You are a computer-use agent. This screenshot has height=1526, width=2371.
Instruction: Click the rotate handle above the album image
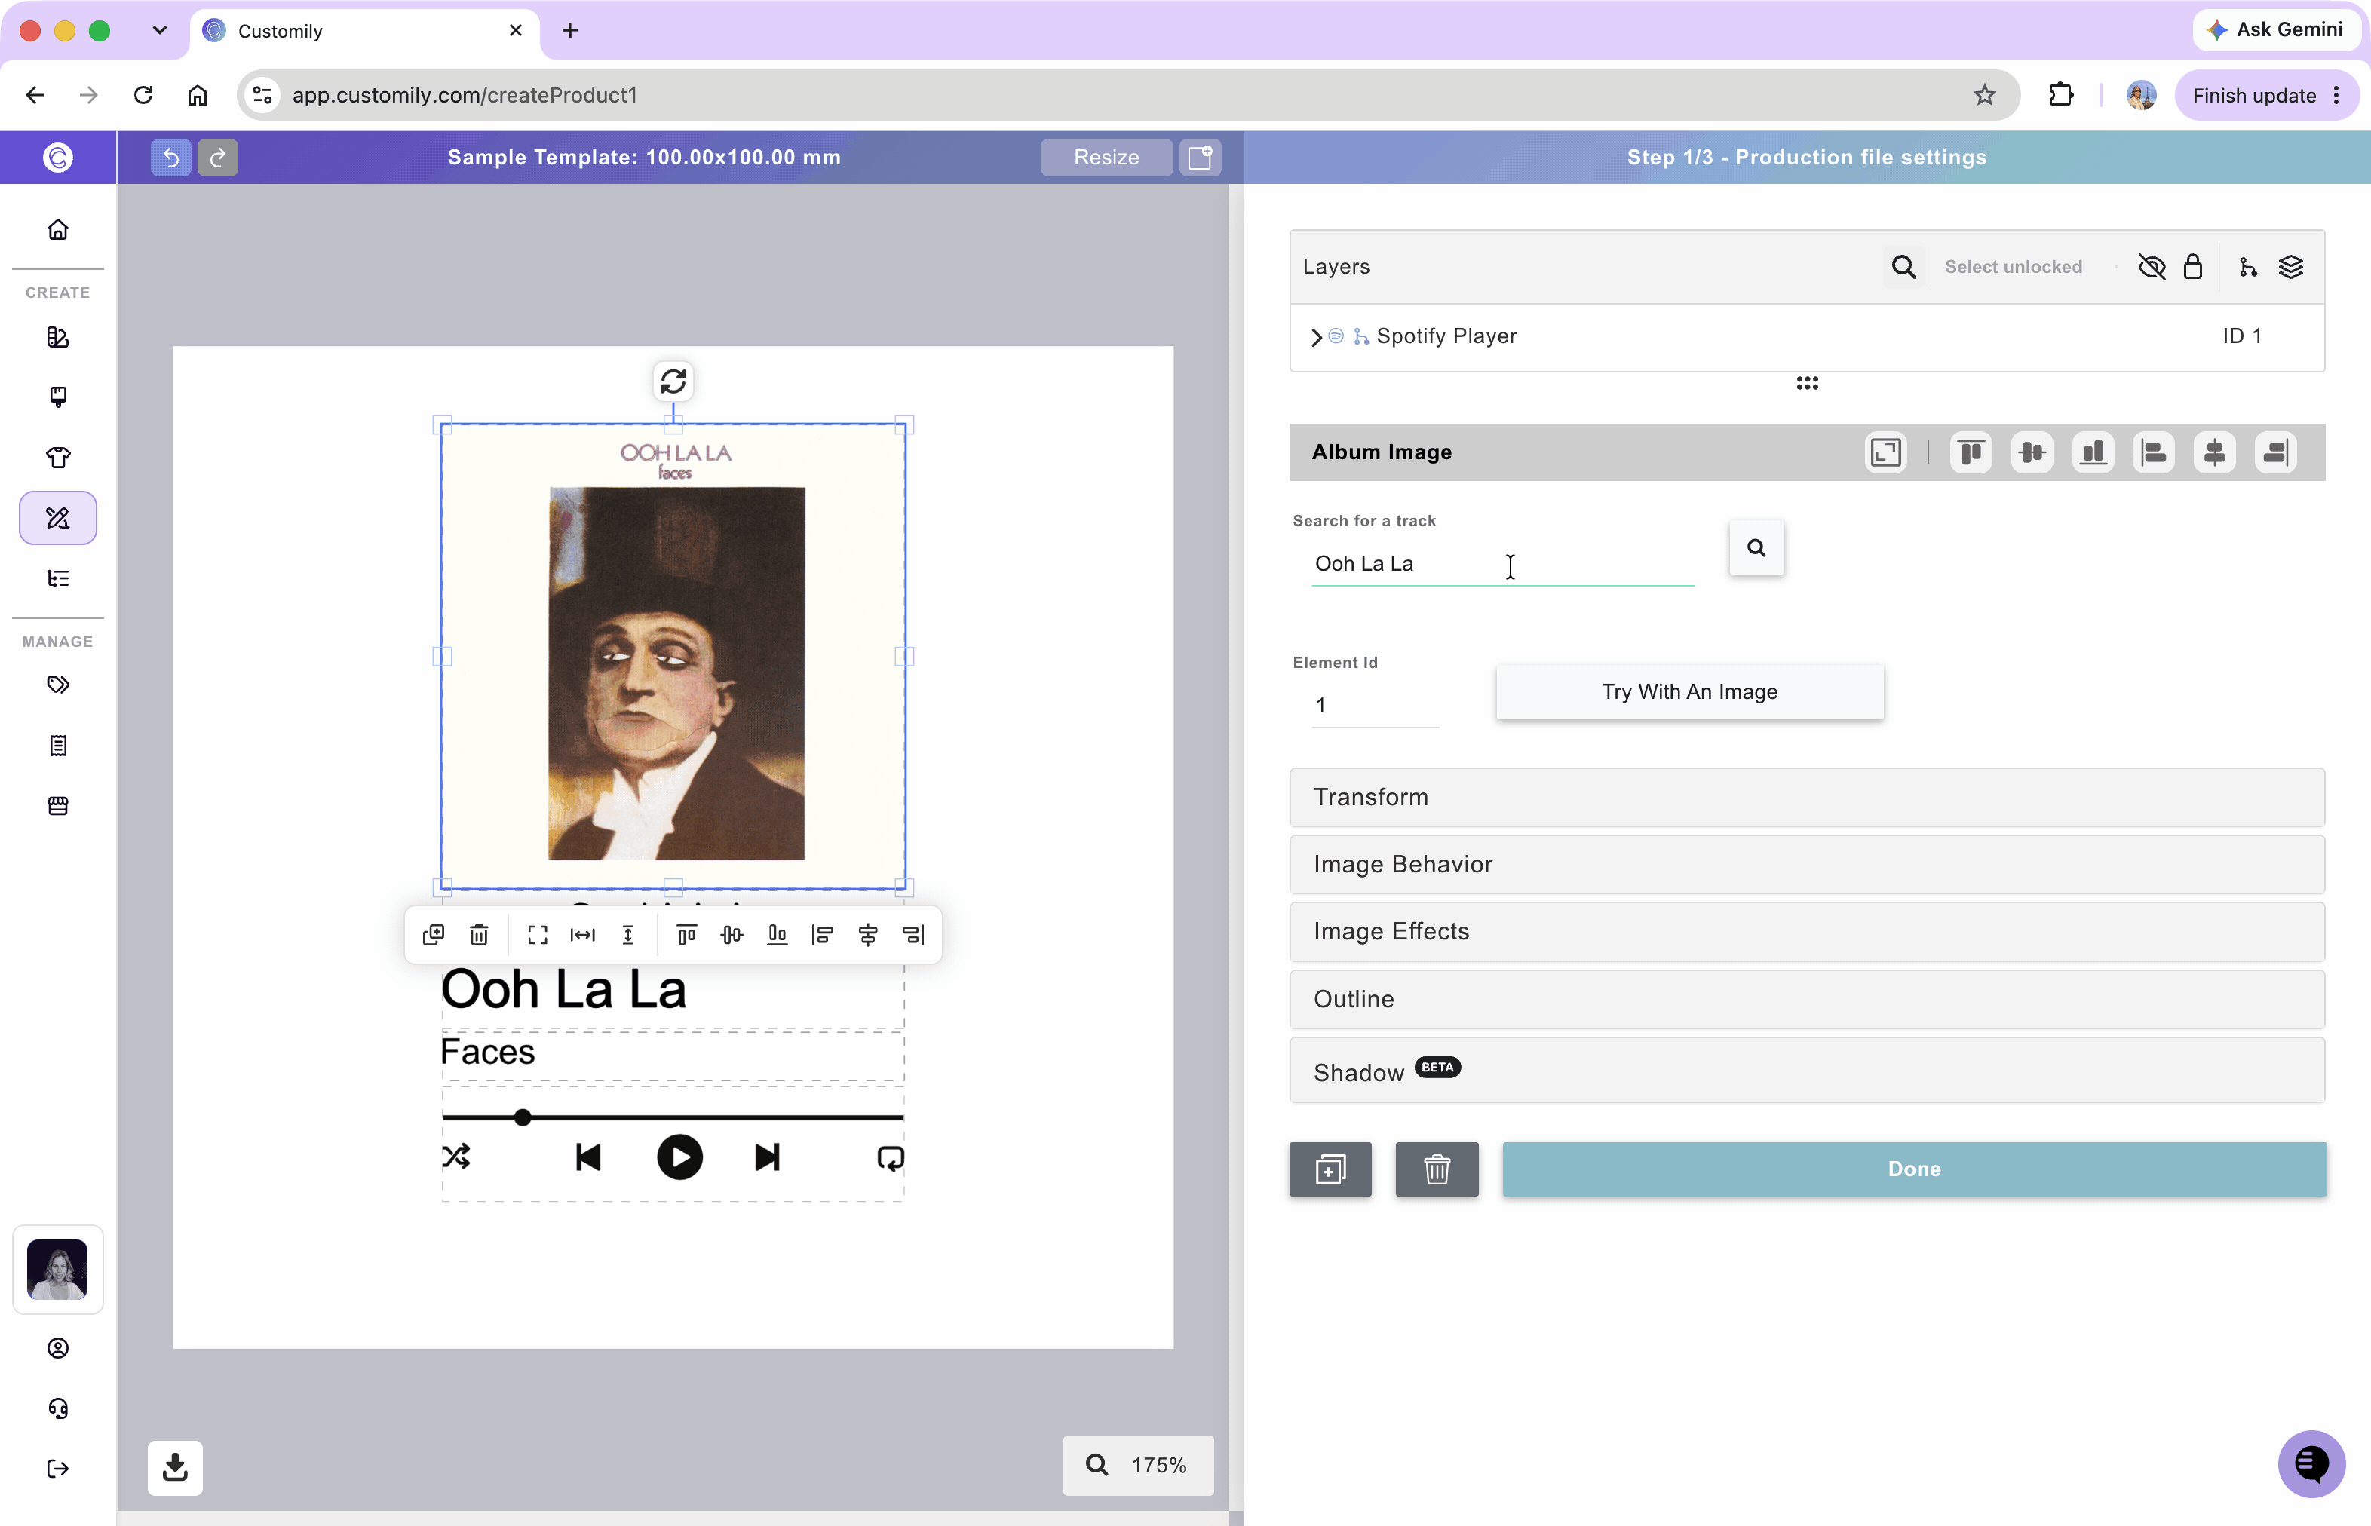point(673,381)
